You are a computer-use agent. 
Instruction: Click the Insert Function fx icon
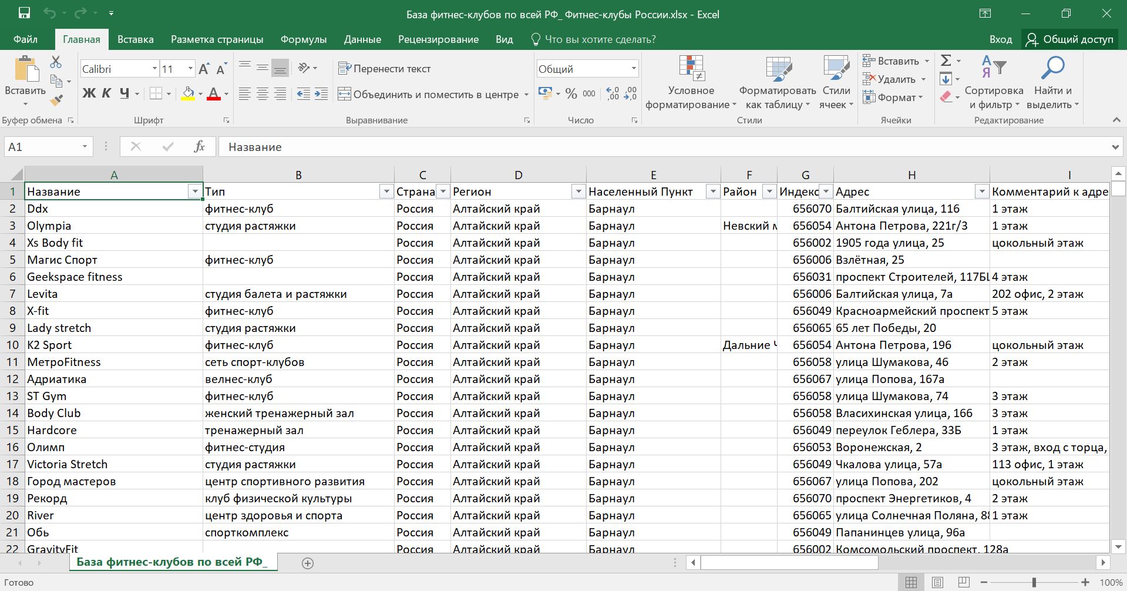[199, 147]
